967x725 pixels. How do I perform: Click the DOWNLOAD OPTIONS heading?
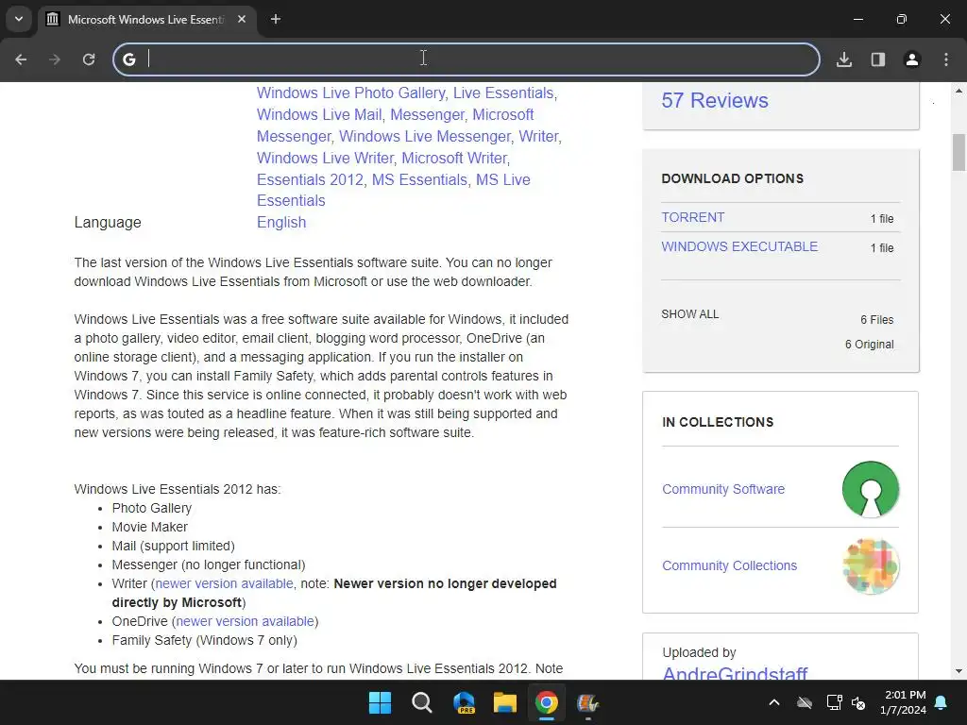pyautogui.click(x=733, y=178)
